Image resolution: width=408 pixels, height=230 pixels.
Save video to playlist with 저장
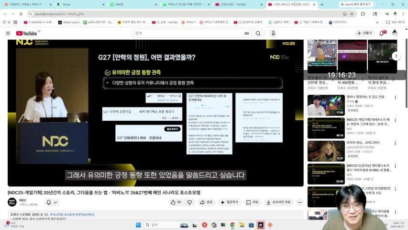click(252, 202)
